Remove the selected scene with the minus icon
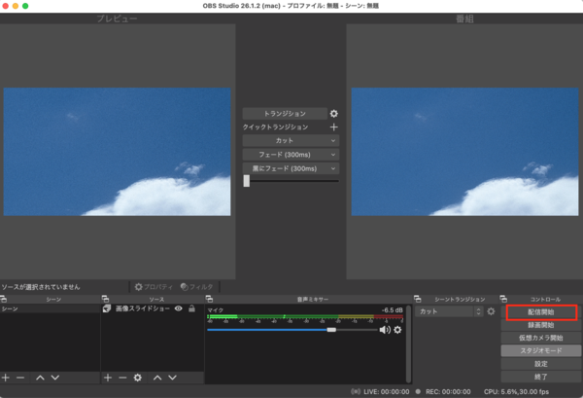The image size is (583, 398). [x=20, y=377]
